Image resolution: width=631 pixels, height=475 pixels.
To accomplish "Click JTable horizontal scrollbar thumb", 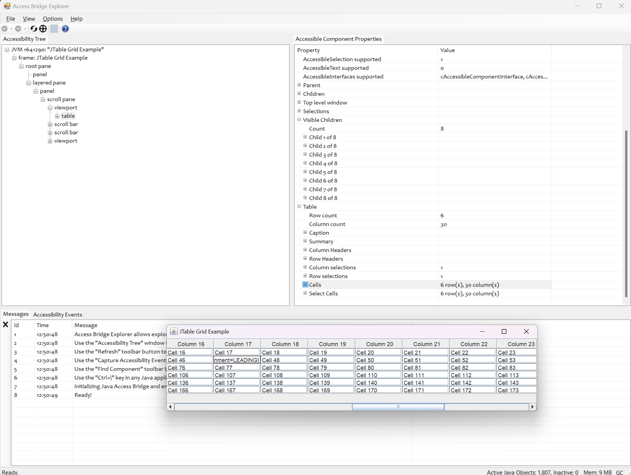I will pyautogui.click(x=398, y=407).
